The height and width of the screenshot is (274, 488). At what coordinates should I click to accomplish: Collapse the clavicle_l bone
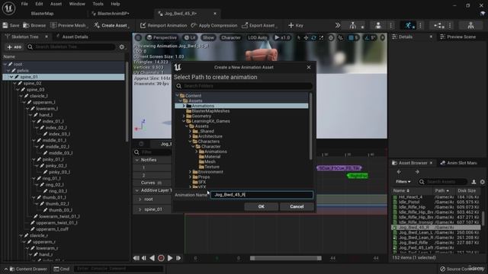pos(21,96)
